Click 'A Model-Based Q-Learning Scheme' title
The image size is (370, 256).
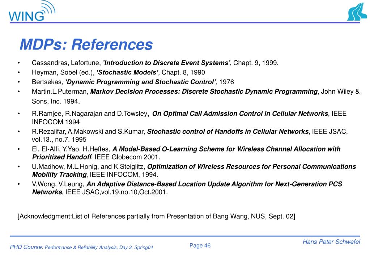pyautogui.click(x=186, y=153)
